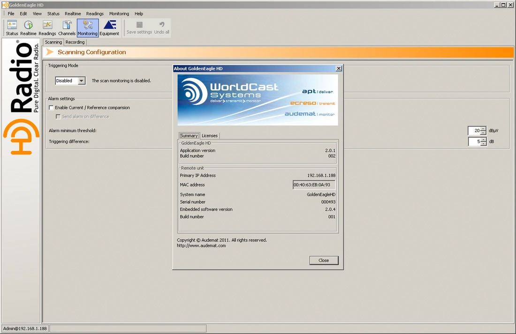This screenshot has width=516, height=334.
Task: Enable Current / Reference comparision checkbox
Action: pyautogui.click(x=51, y=108)
